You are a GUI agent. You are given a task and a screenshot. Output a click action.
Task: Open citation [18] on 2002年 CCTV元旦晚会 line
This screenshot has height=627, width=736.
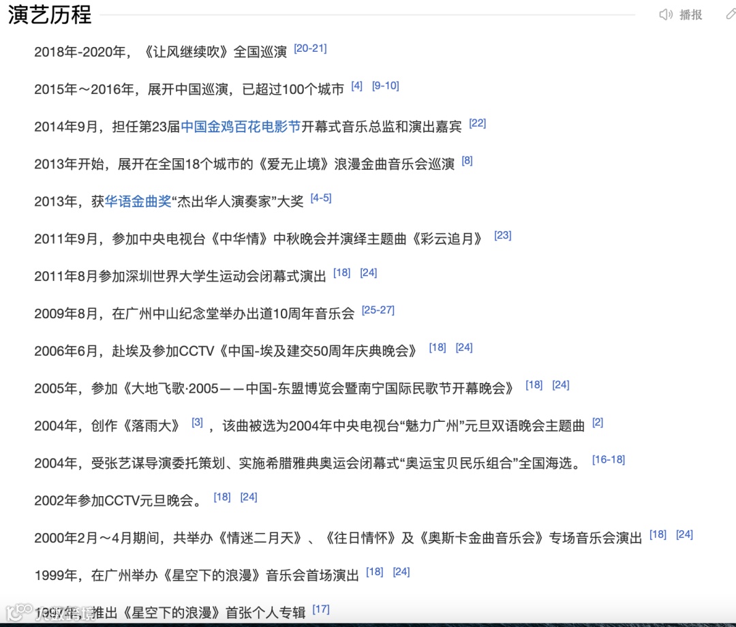pos(222,497)
